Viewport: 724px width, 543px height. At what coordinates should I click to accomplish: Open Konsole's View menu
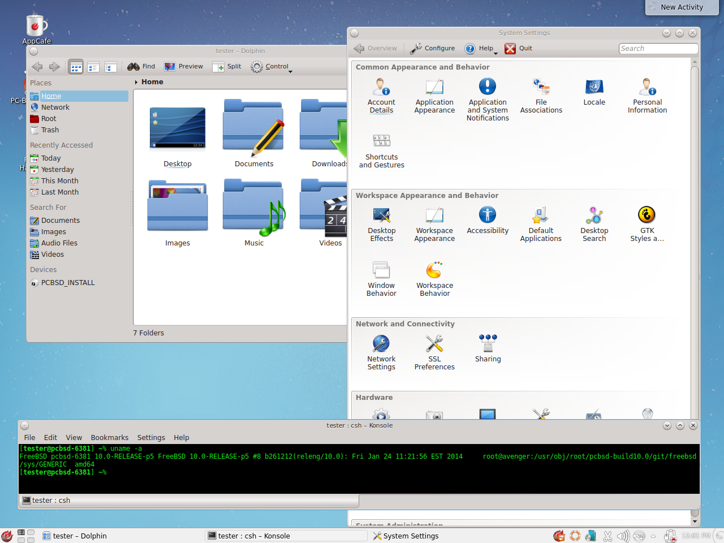pyautogui.click(x=74, y=438)
